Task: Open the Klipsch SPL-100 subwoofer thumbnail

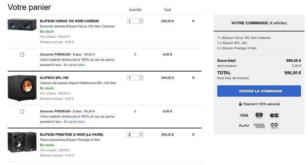Action: pyautogui.click(x=22, y=88)
